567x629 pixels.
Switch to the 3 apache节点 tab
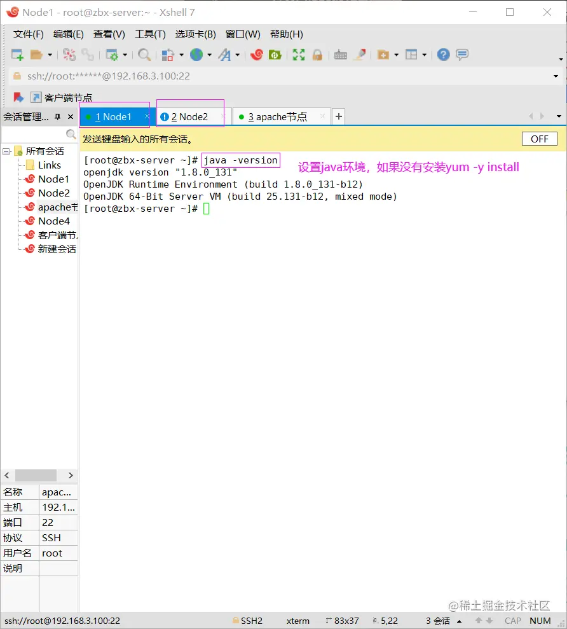click(278, 117)
